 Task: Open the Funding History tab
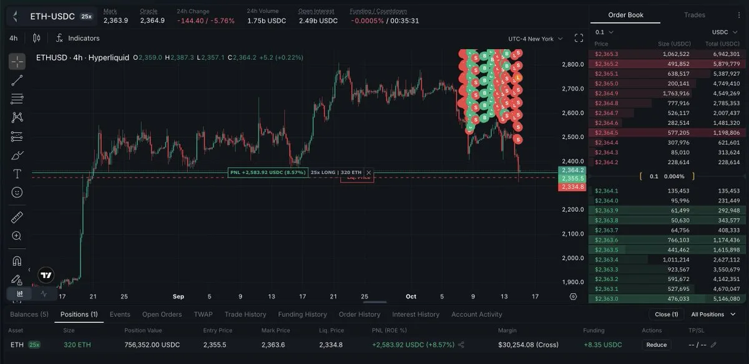[302, 315]
